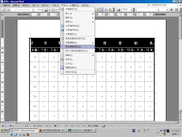Open the Format menu in menu bar
The image size is (182, 137).
pyautogui.click(x=45, y=5)
